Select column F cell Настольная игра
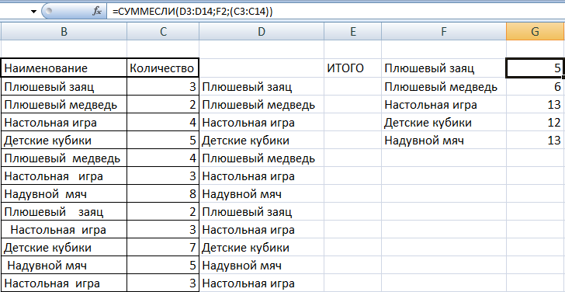This screenshot has width=565, height=292. pos(444,105)
